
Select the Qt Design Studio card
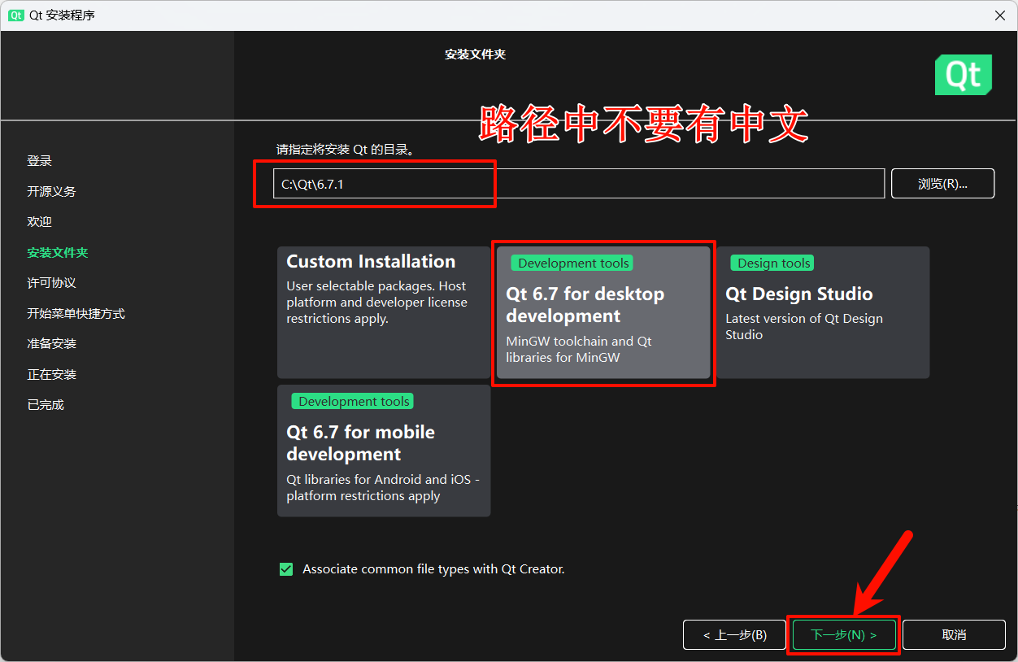822,312
